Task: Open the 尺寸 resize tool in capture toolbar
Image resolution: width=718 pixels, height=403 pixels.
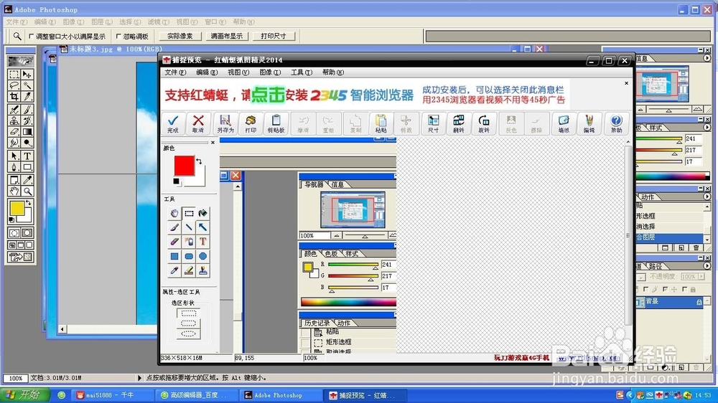Action: (x=433, y=123)
